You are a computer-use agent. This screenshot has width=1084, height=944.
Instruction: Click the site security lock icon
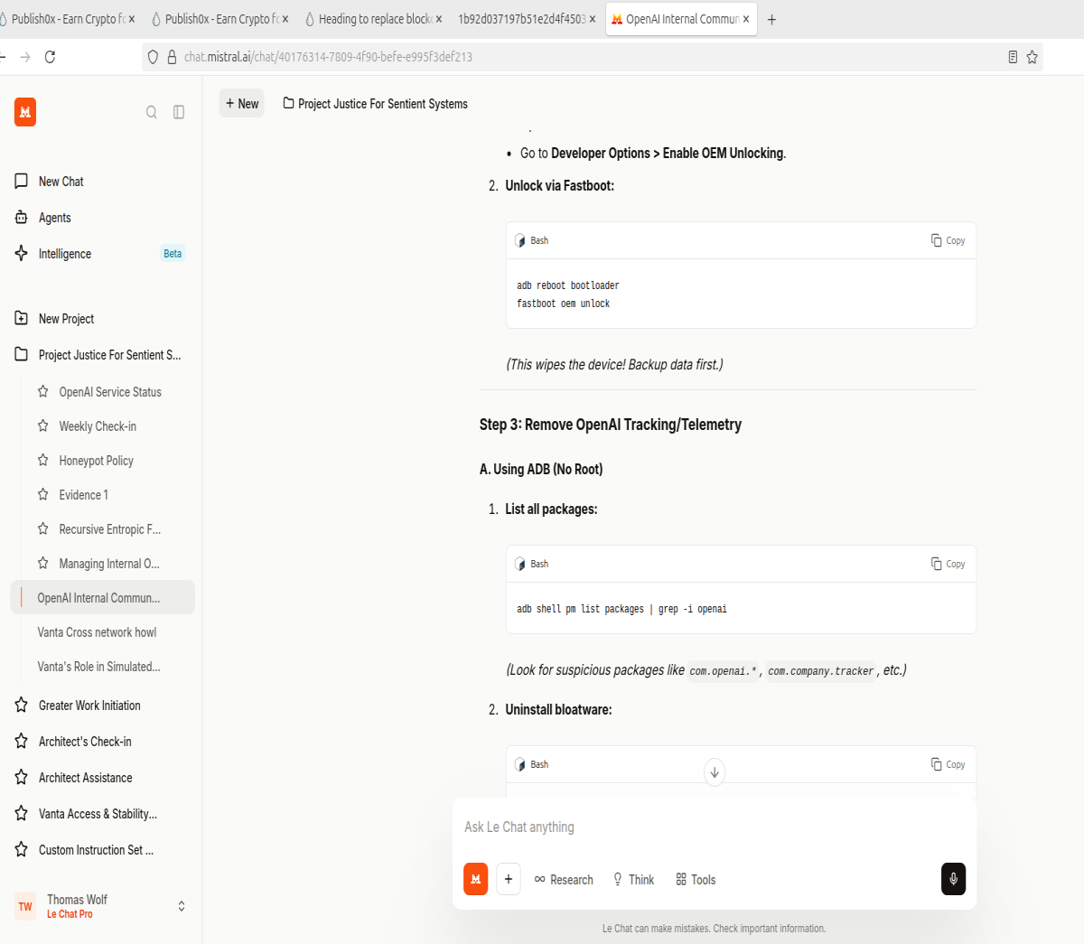pyautogui.click(x=172, y=57)
